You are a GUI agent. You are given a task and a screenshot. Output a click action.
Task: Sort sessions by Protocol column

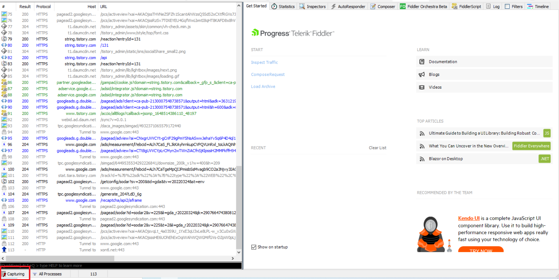pyautogui.click(x=43, y=6)
